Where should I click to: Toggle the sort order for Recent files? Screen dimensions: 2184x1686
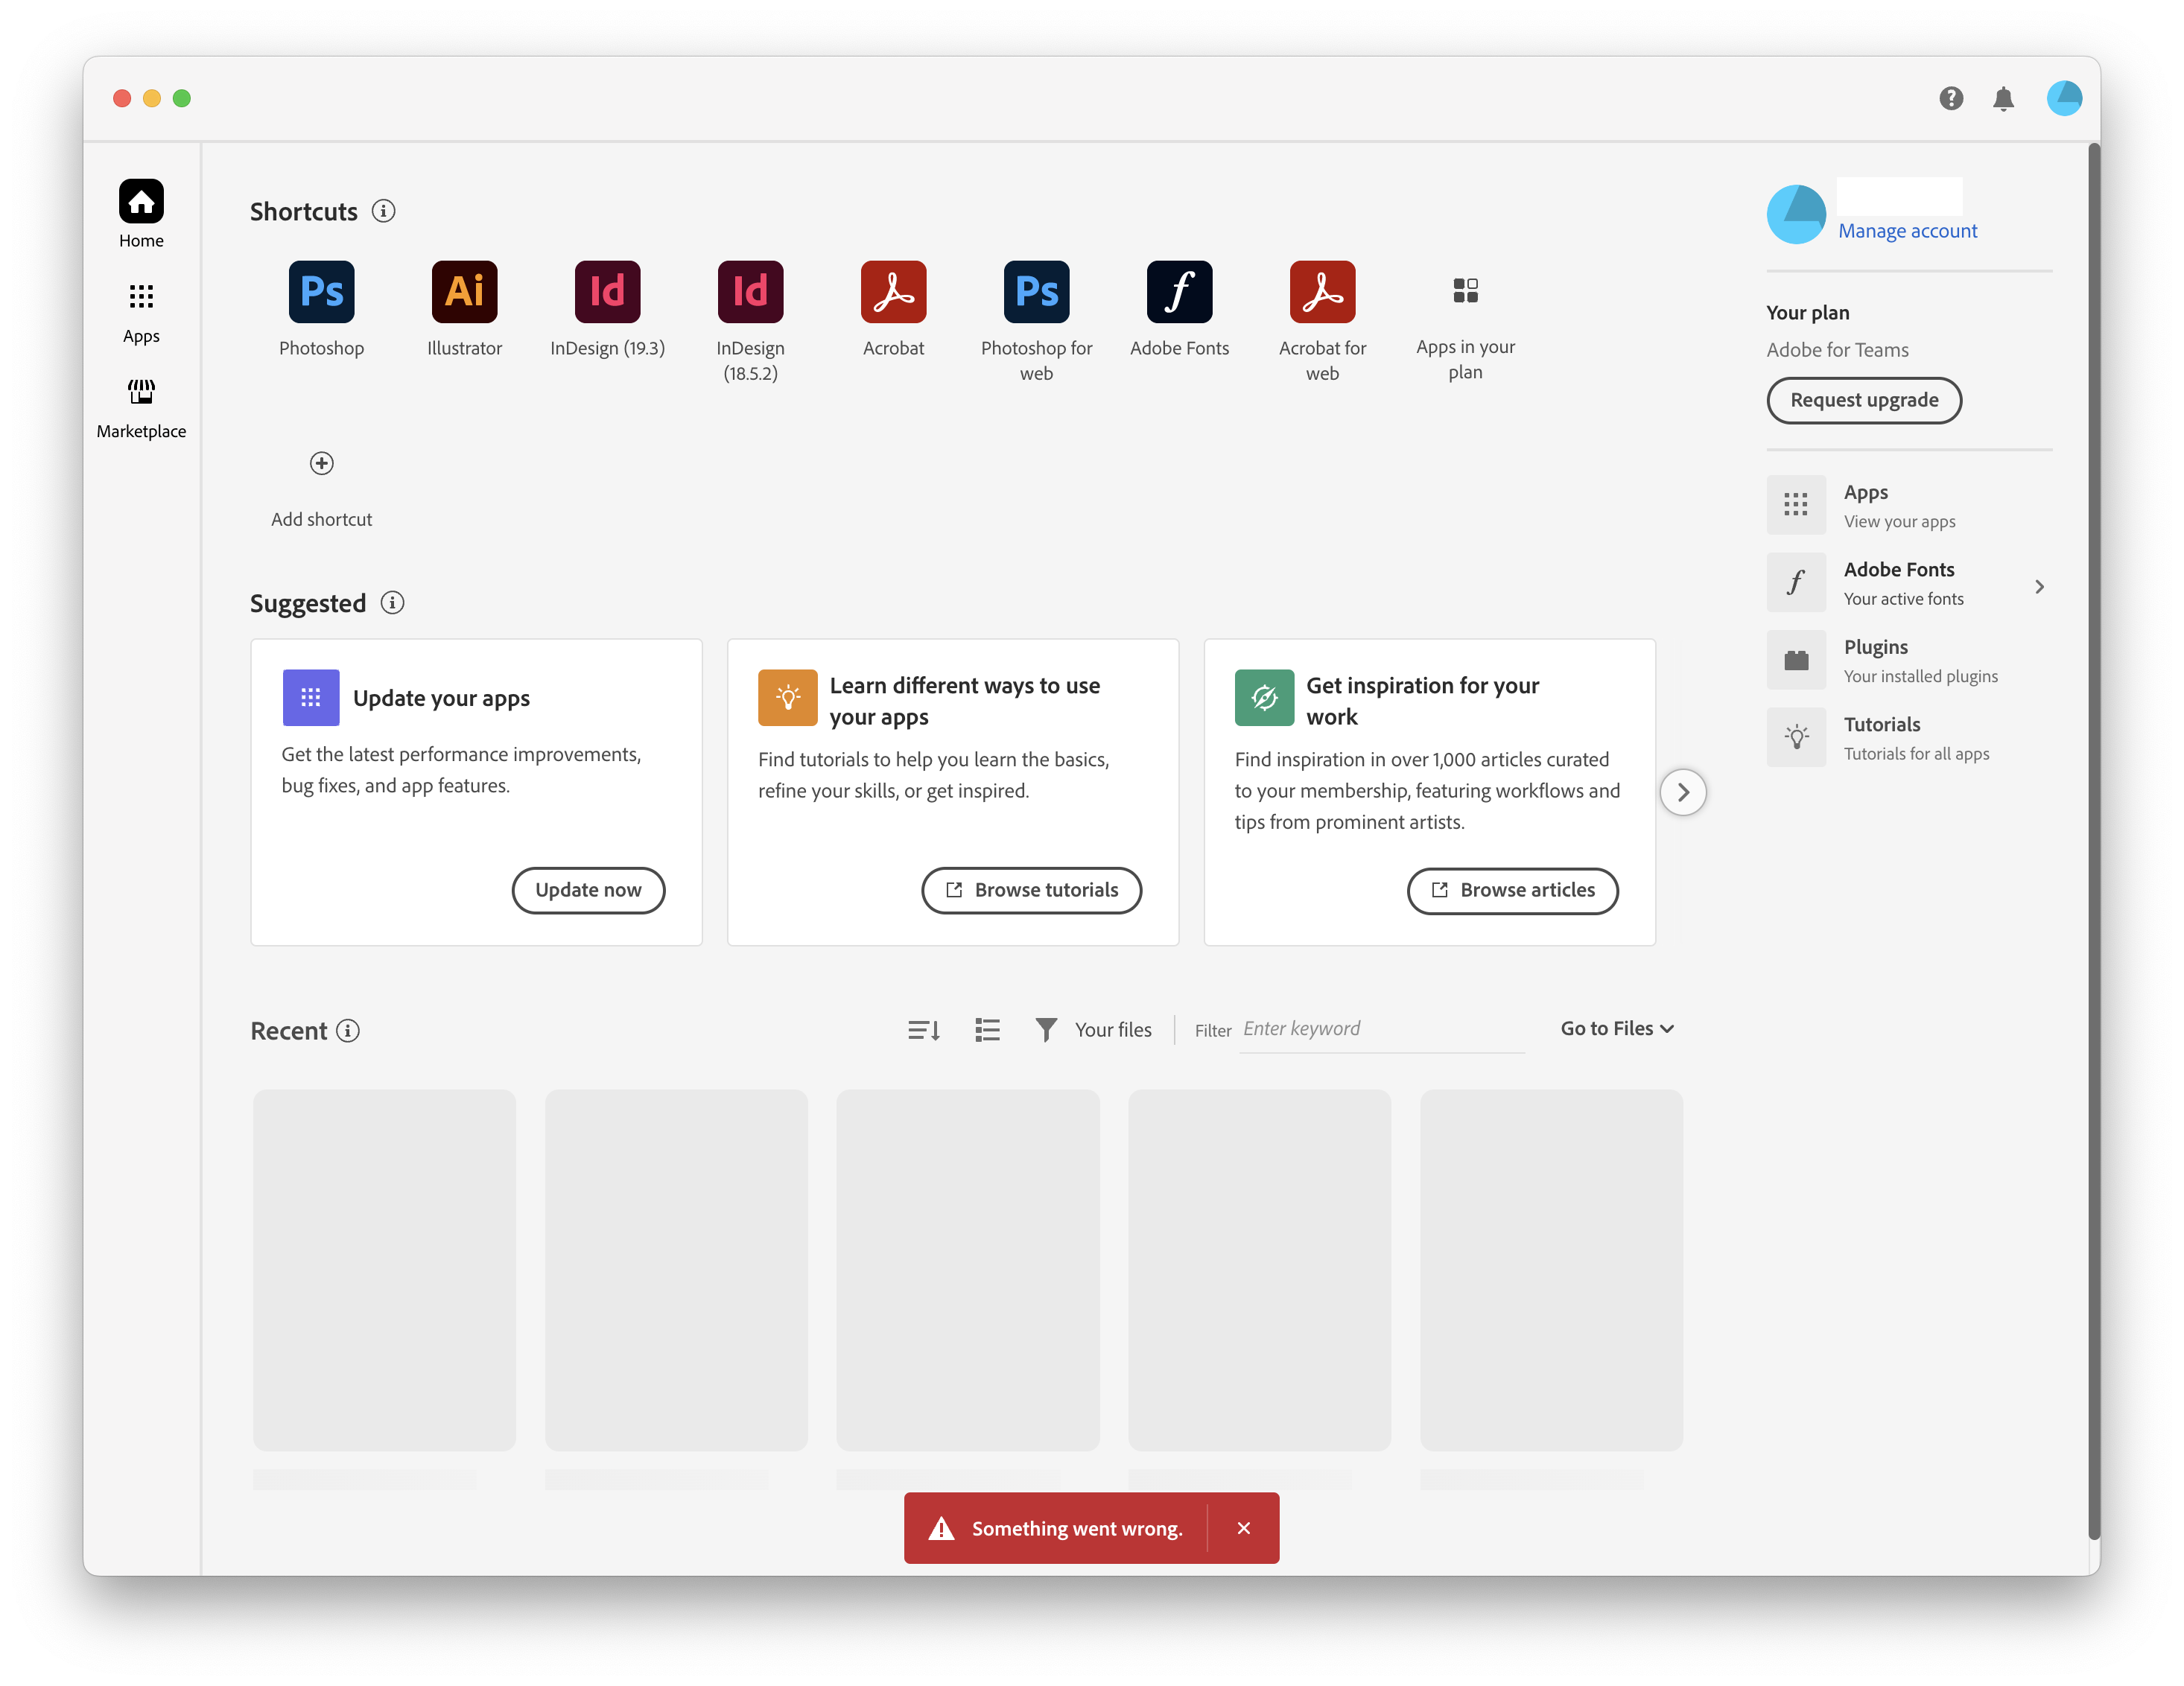923,1029
